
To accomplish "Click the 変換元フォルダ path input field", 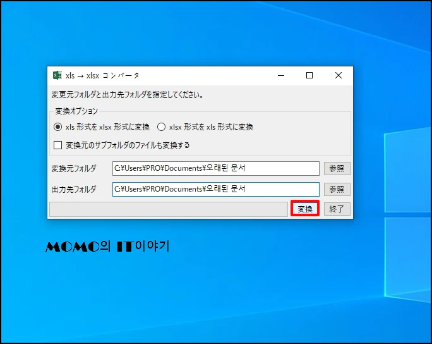I will 216,168.
